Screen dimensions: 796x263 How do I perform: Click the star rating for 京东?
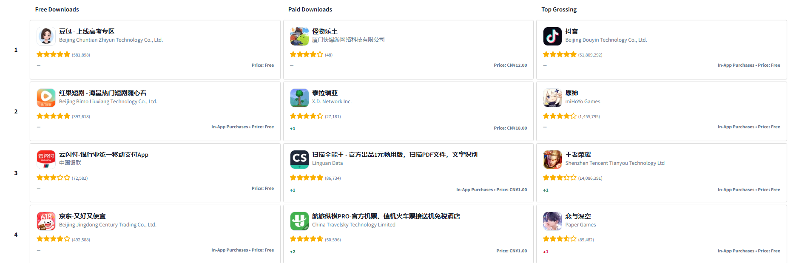(53, 239)
